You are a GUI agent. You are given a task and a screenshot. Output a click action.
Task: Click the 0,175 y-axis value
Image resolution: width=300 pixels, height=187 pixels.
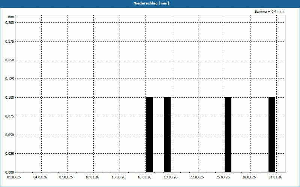[x=10, y=42]
